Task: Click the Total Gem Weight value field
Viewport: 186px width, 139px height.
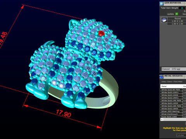Action: (182, 8)
